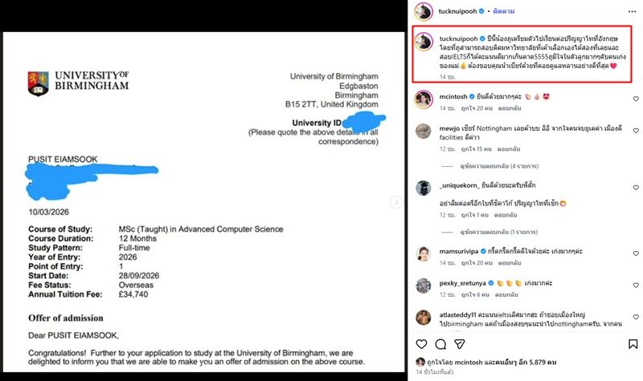Advance to next image with carousel arrow
The width and height of the screenshot is (643, 381).
(396, 202)
